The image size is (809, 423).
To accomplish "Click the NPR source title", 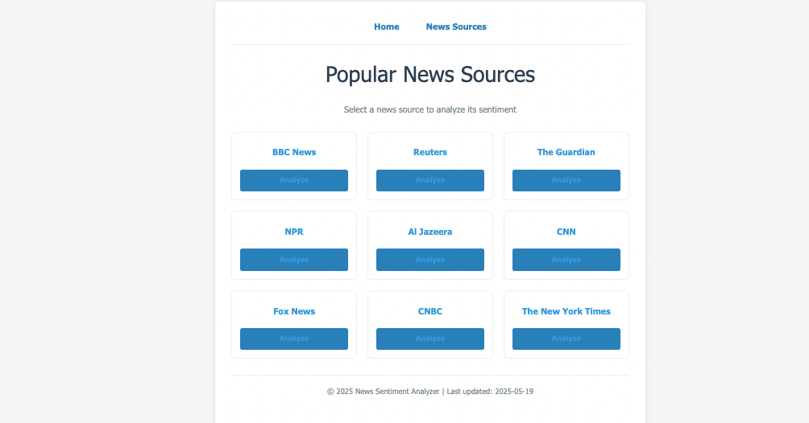I will pyautogui.click(x=294, y=232).
